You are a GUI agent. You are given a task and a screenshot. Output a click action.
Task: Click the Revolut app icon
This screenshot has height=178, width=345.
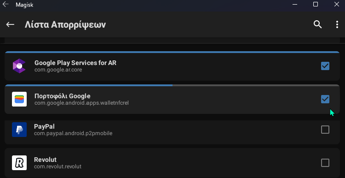point(19,163)
